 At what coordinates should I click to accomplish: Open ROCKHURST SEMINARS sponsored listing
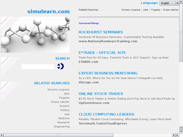click(x=101, y=32)
